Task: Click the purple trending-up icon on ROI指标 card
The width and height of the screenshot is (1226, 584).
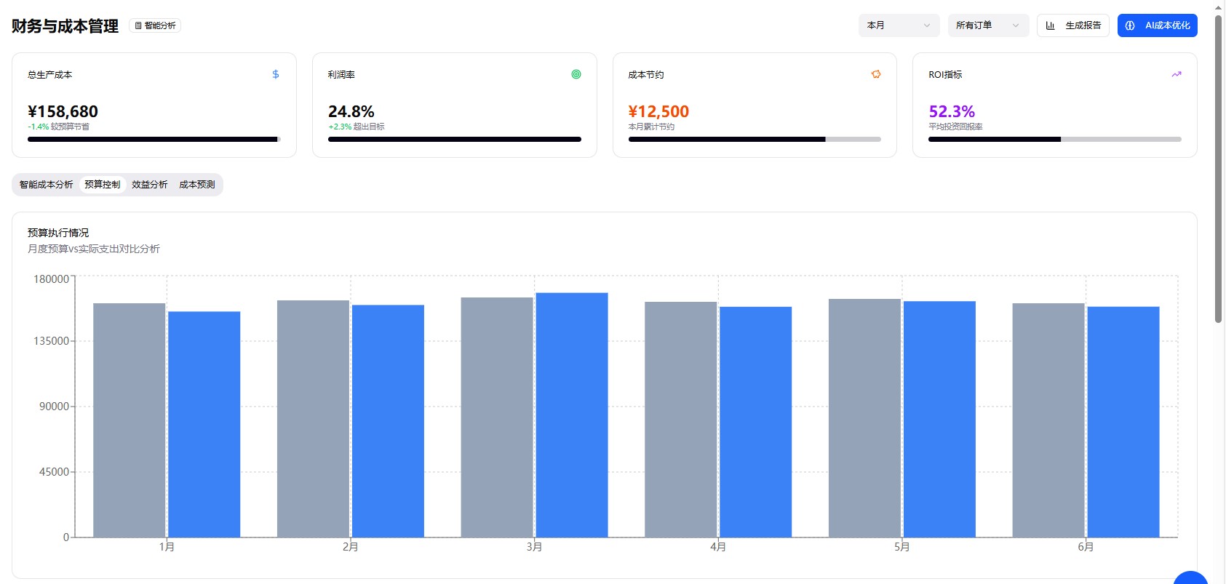Action: click(1177, 74)
